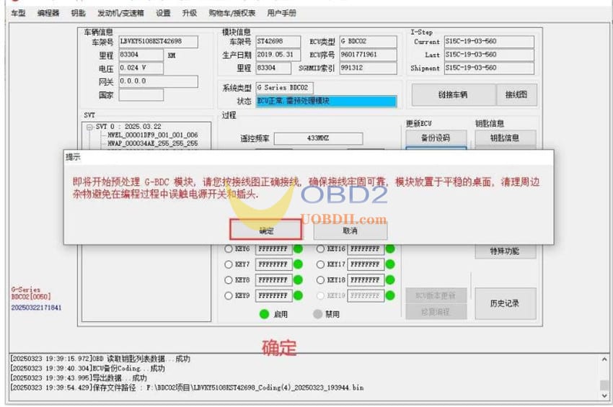
Task: Click the log scrollbar up arrow
Action: (x=604, y=359)
